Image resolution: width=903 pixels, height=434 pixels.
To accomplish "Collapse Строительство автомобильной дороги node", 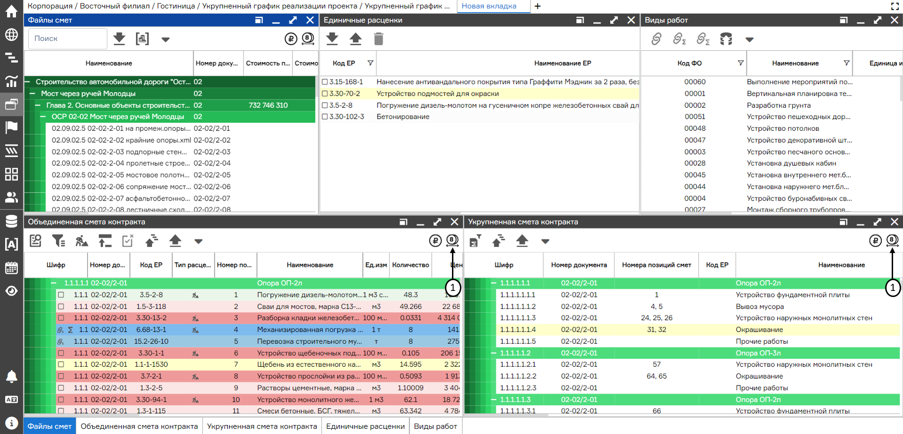I will [27, 82].
